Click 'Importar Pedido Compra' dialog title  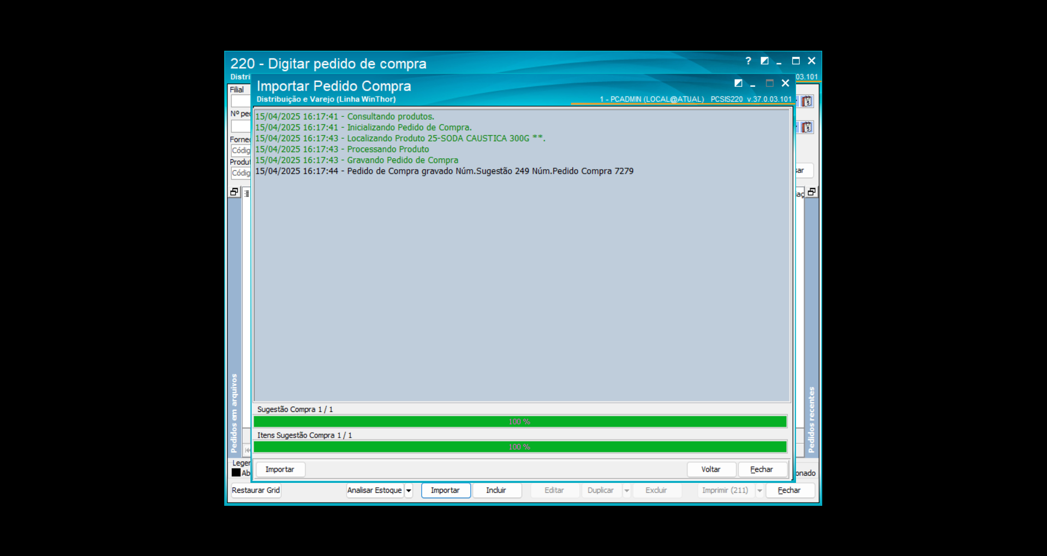point(334,86)
